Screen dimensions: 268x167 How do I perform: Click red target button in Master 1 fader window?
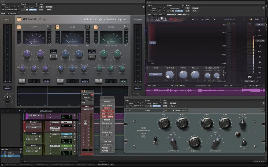[x=92, y=94]
